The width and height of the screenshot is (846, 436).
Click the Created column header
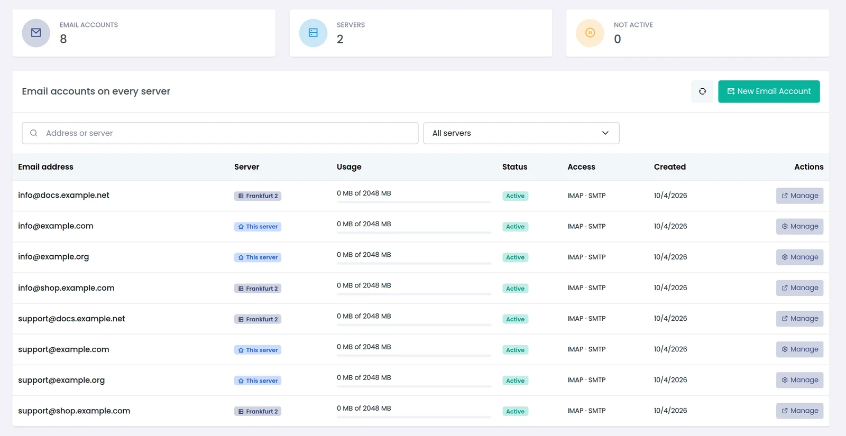pos(669,166)
